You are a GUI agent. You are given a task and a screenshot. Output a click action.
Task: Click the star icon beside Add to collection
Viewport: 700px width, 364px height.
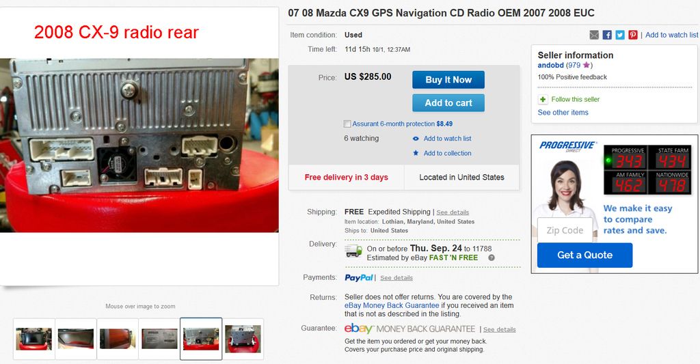click(x=416, y=153)
